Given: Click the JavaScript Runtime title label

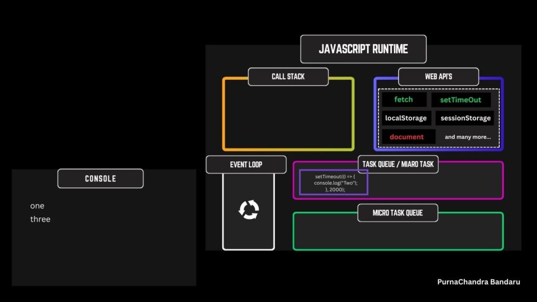Looking at the screenshot, I should 363,49.
